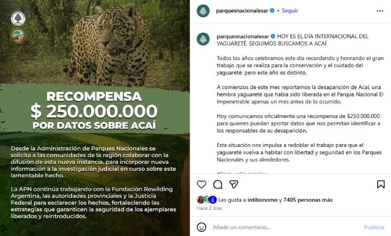Open the profile avatar in the post header

pyautogui.click(x=203, y=11)
